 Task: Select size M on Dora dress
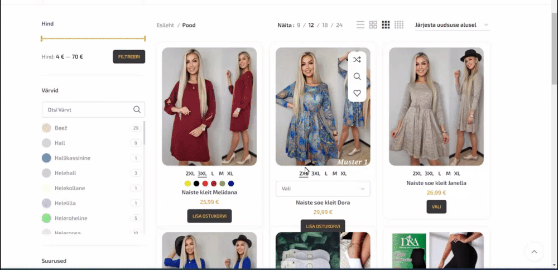point(334,173)
